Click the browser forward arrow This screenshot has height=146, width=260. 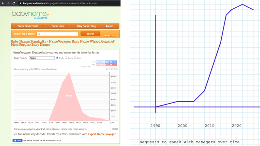[9, 3]
